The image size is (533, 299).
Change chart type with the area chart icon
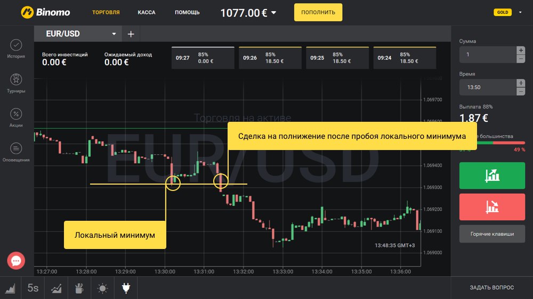[10, 288]
